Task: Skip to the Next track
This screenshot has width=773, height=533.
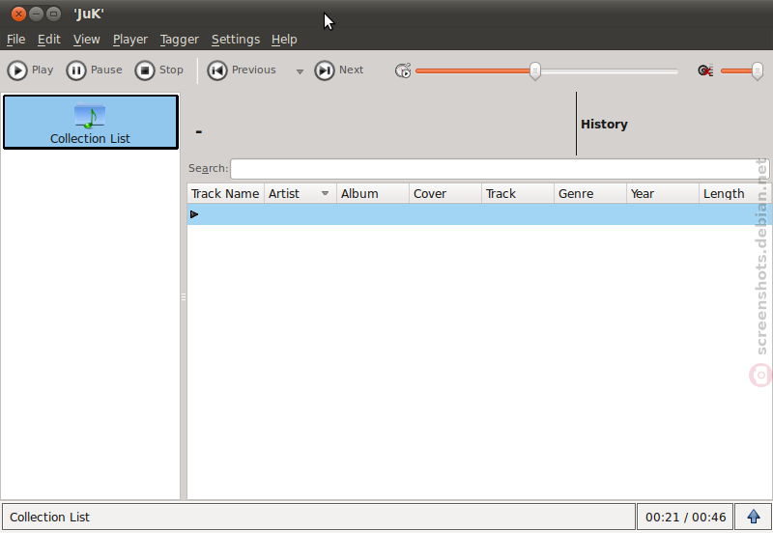Action: [339, 70]
